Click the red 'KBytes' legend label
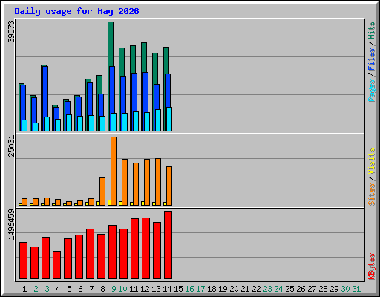 pos(371,267)
